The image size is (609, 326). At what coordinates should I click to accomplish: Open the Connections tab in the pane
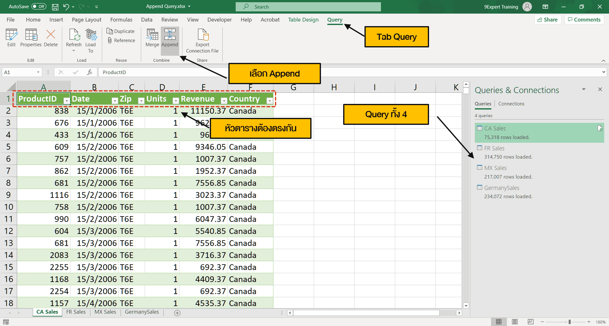point(511,104)
